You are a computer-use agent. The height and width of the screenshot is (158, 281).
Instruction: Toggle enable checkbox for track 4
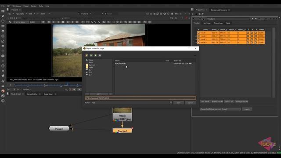[x=198, y=43]
